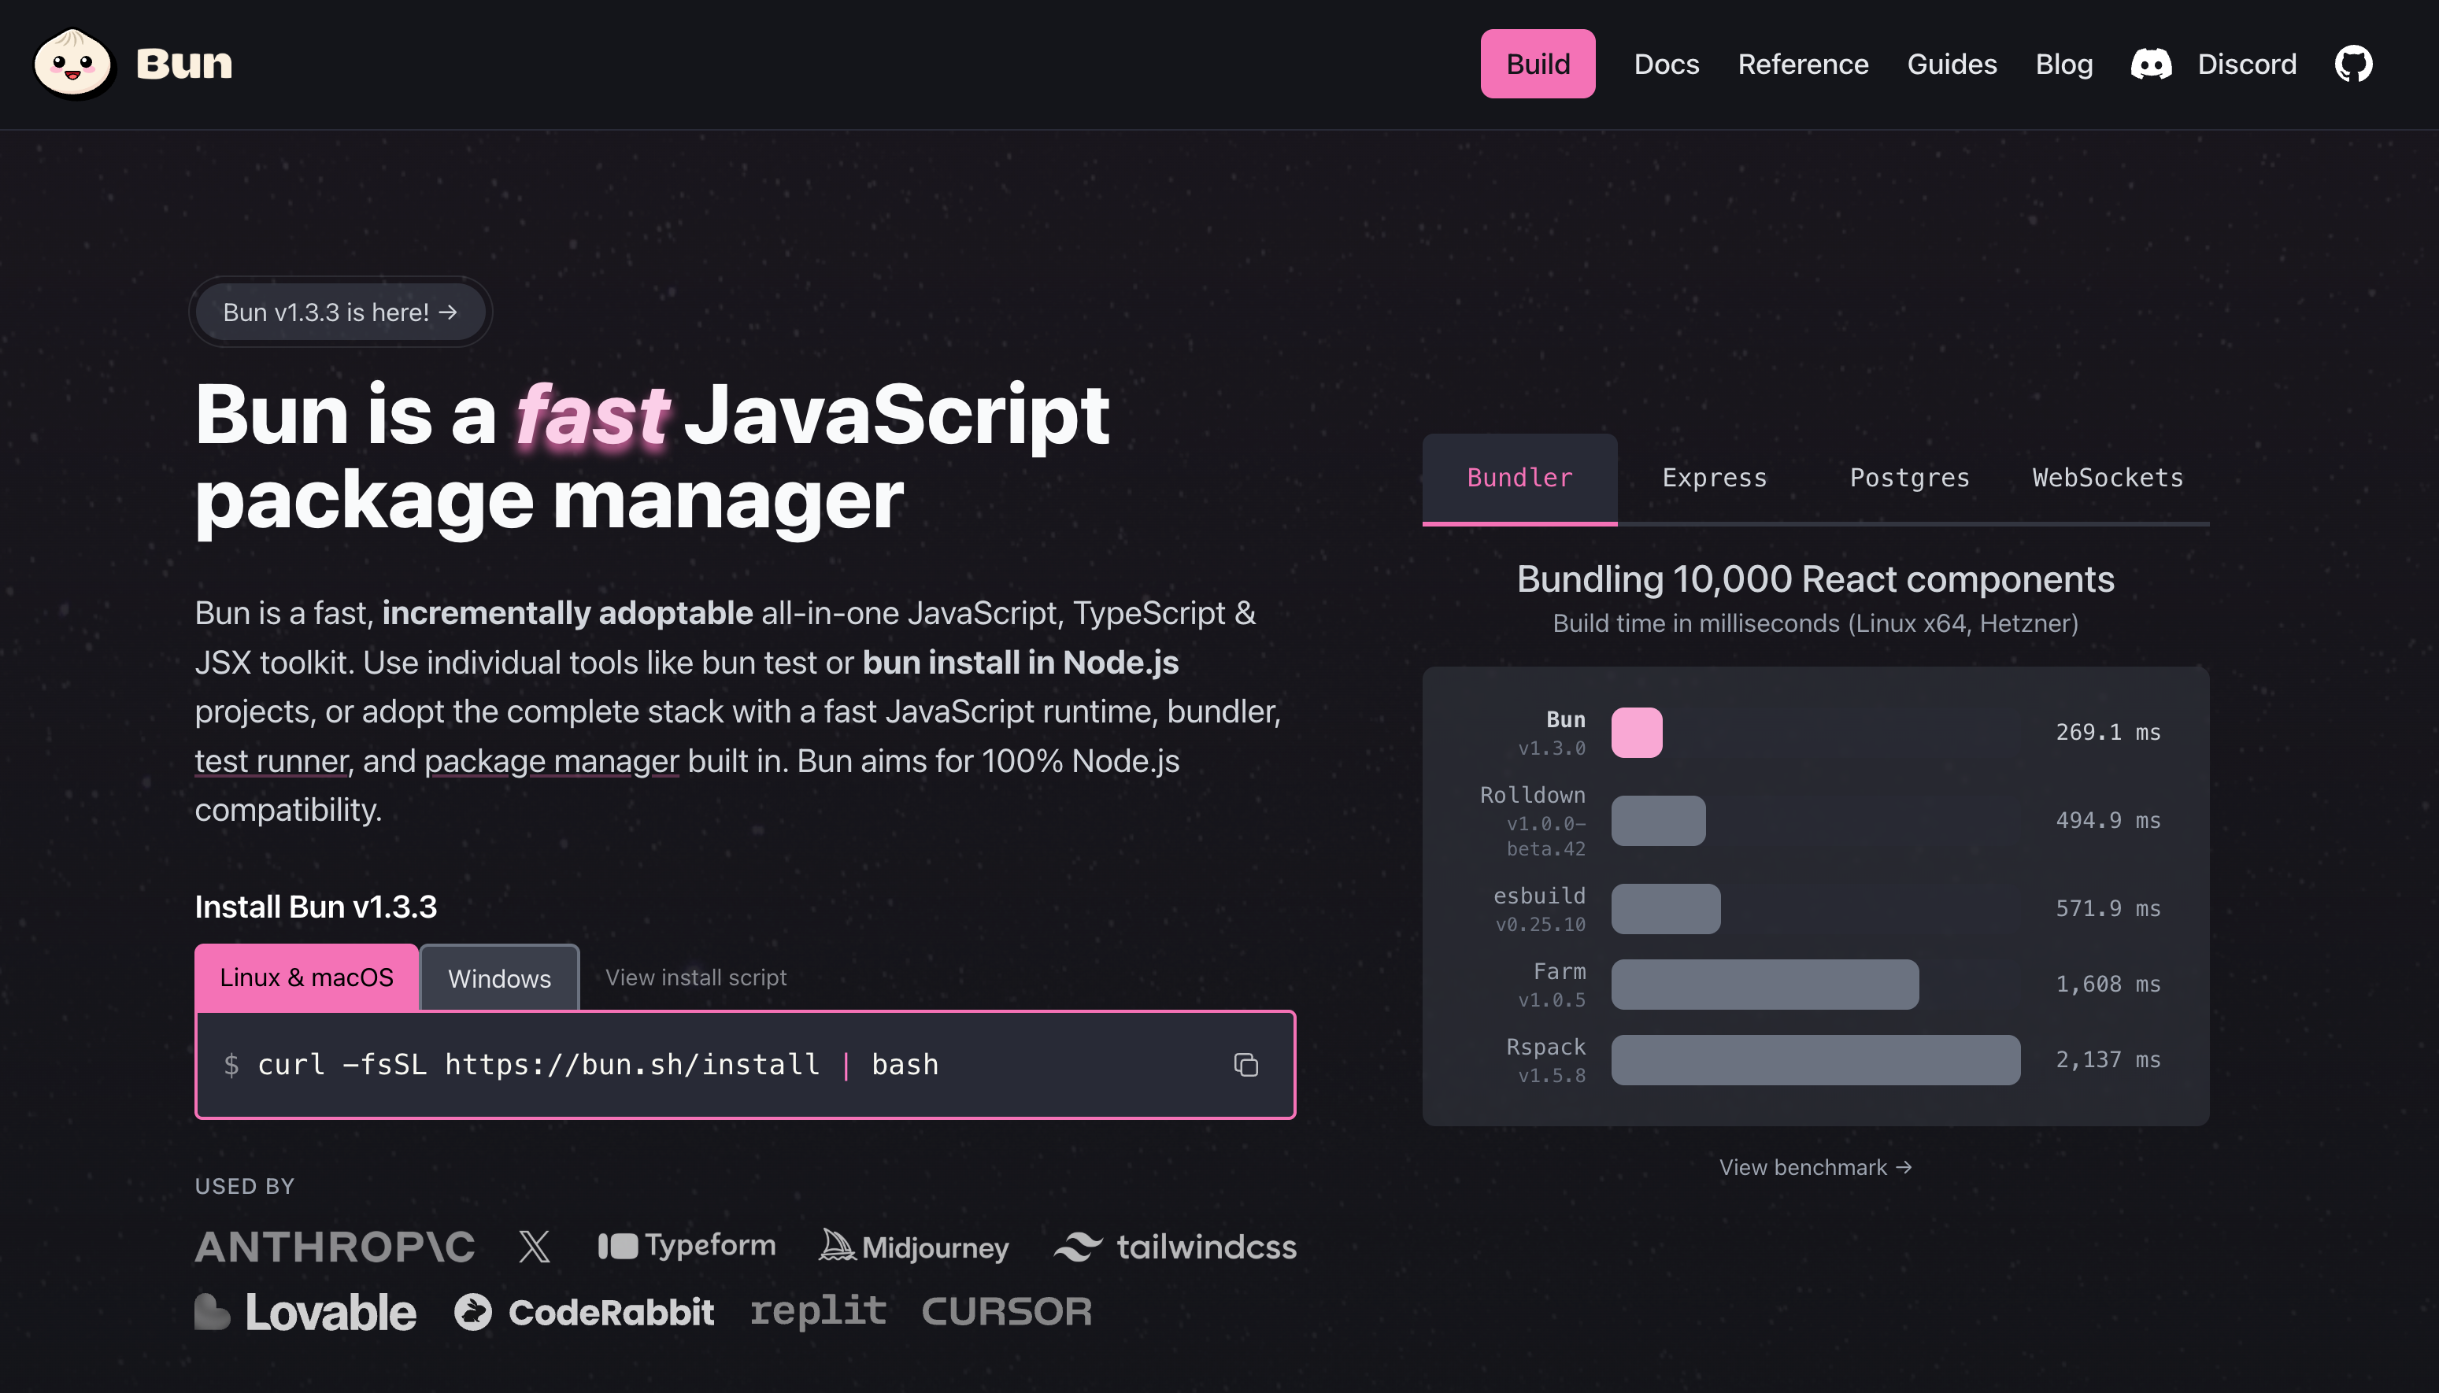Click the CodeRabbit logo
The width and height of the screenshot is (2439, 1393).
(x=583, y=1312)
